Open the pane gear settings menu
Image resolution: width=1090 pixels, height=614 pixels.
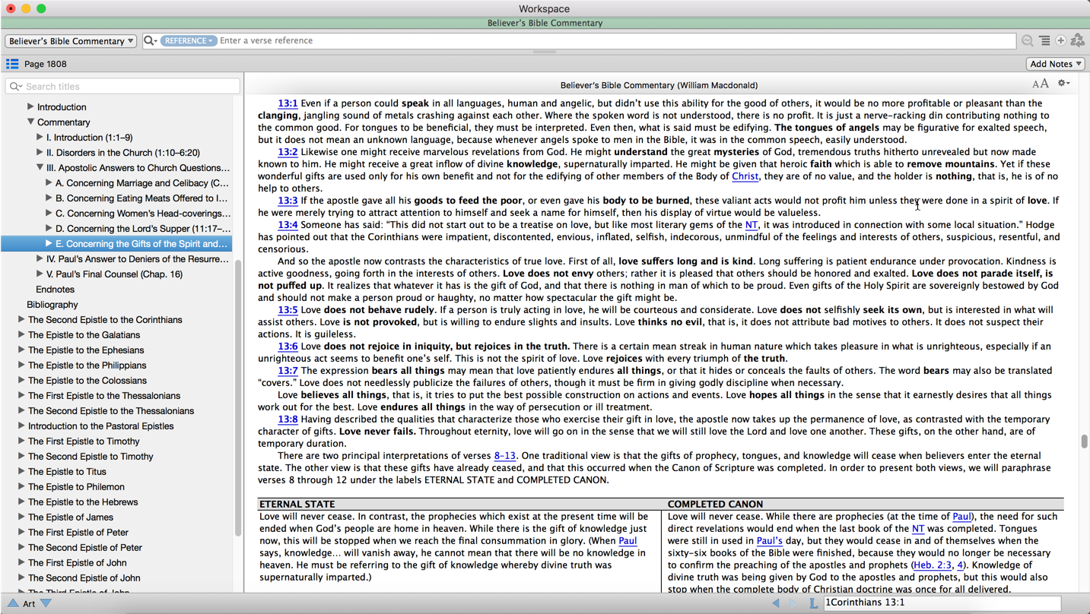[1063, 84]
